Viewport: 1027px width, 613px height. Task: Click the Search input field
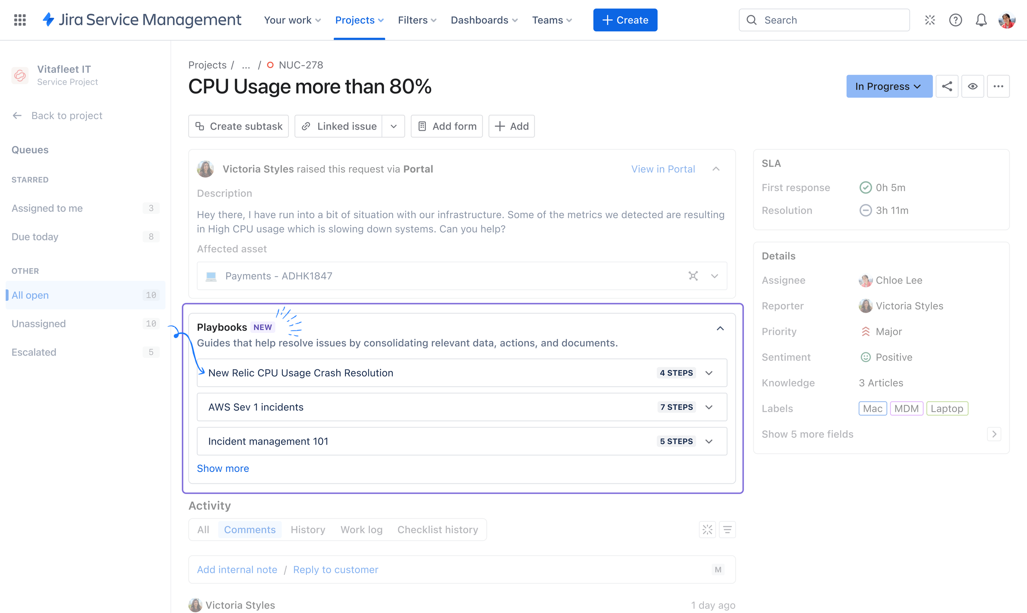coord(824,20)
